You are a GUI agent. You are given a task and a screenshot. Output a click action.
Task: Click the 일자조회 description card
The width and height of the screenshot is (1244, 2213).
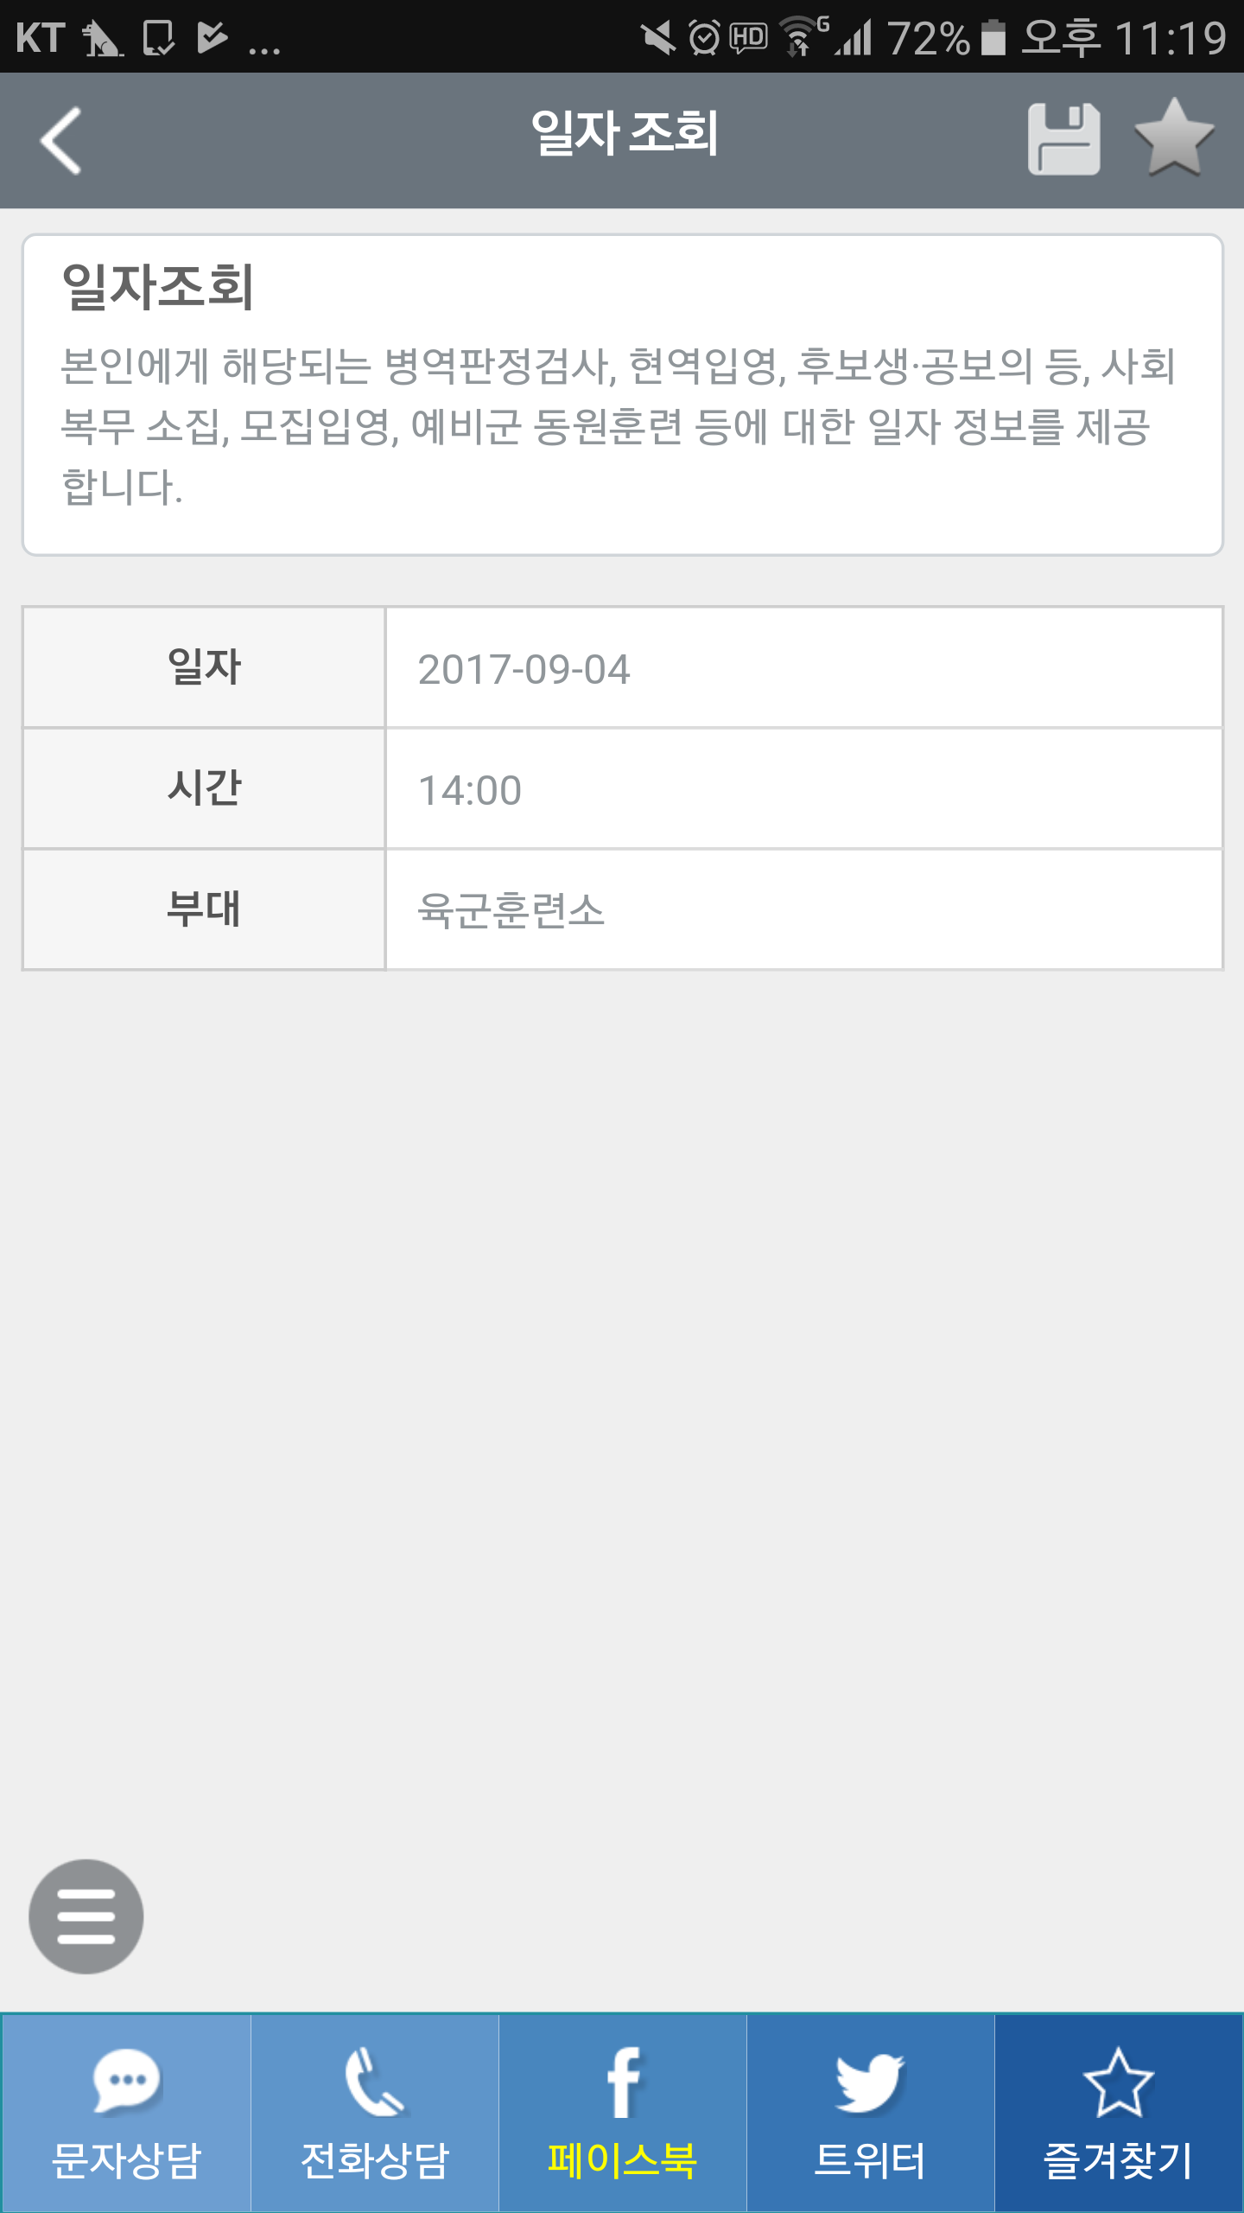(622, 395)
